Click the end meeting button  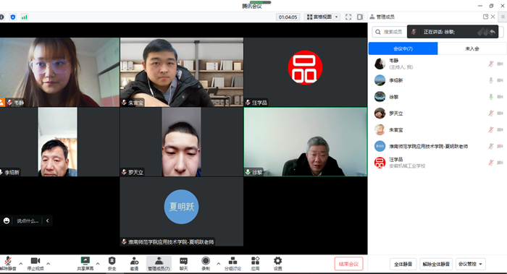pyautogui.click(x=348, y=264)
